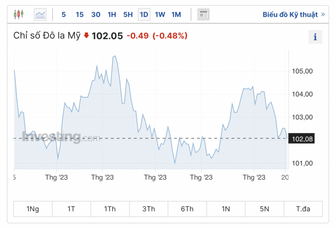
Task: Set range to 1Th
Action: tap(110, 209)
